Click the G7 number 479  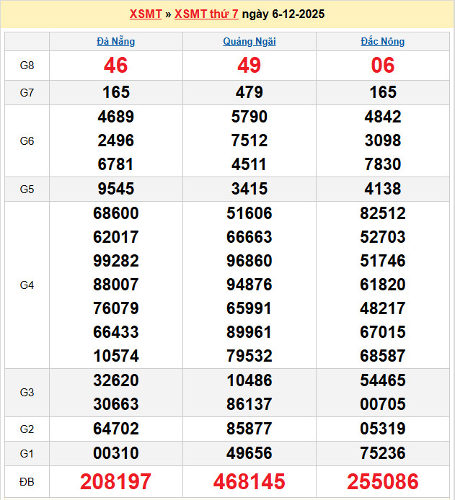click(x=249, y=92)
